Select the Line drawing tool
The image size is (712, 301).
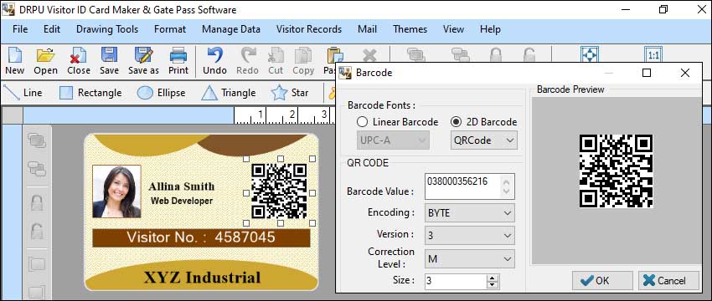pyautogui.click(x=23, y=93)
